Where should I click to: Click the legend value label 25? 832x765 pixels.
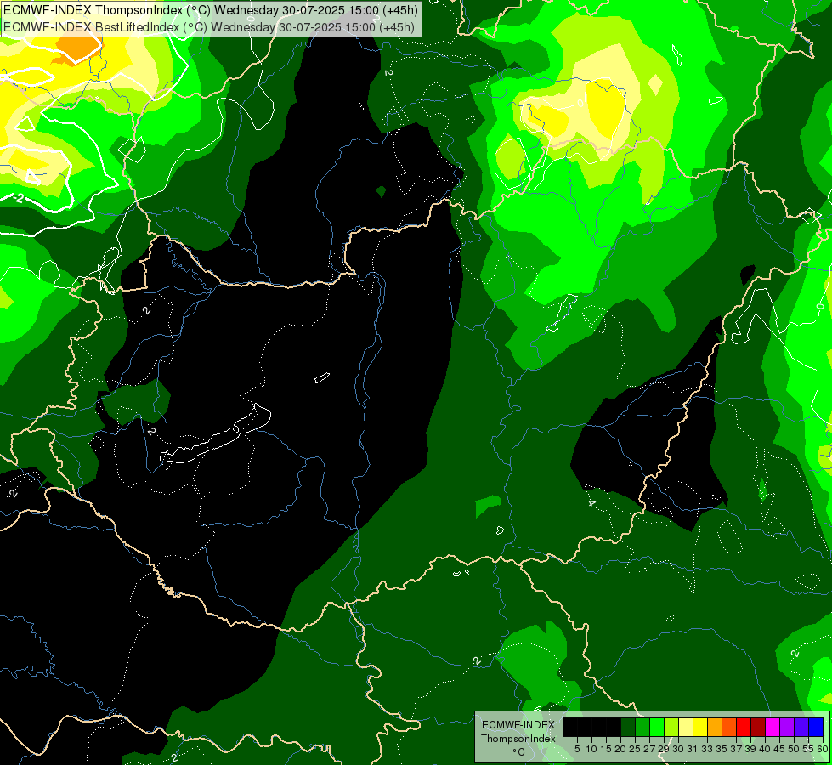tap(635, 749)
